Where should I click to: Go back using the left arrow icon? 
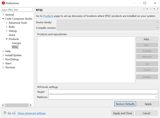pos(144,9)
